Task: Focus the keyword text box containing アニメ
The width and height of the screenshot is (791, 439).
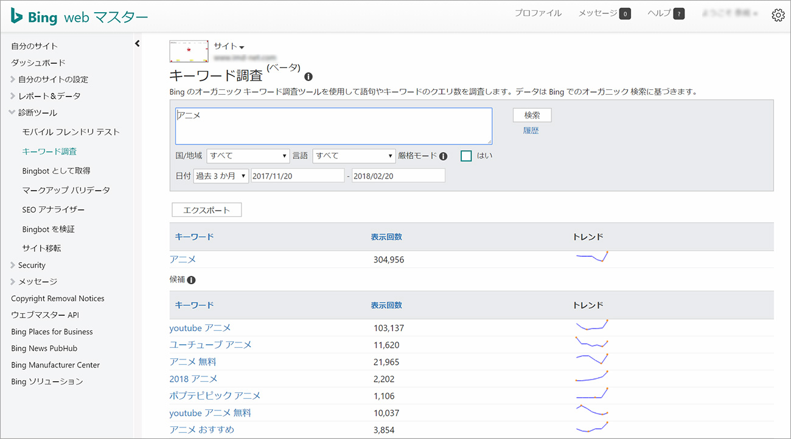Action: (333, 126)
